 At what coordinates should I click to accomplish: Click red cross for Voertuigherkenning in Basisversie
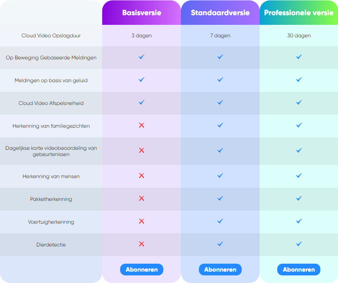coord(142,221)
